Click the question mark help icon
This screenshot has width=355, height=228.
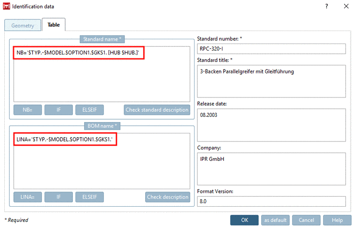tap(327, 7)
